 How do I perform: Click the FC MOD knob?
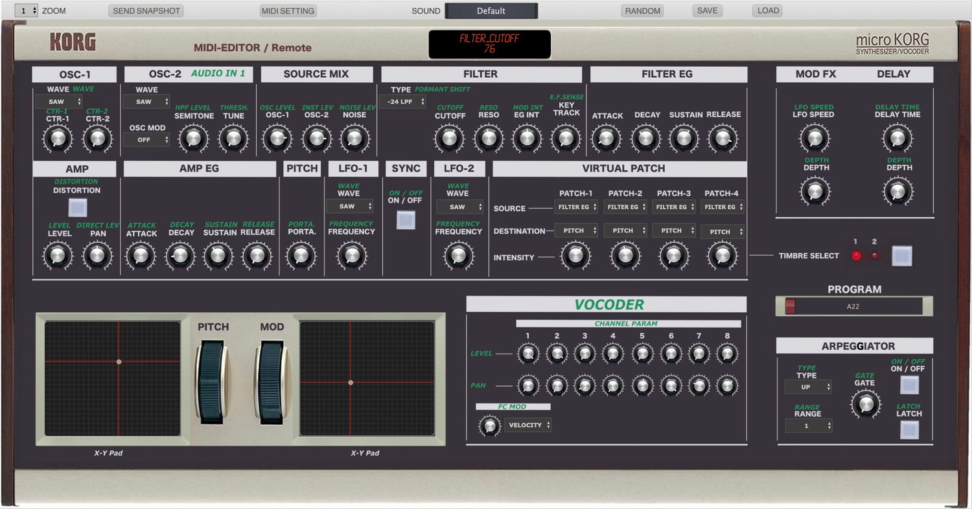(x=489, y=425)
